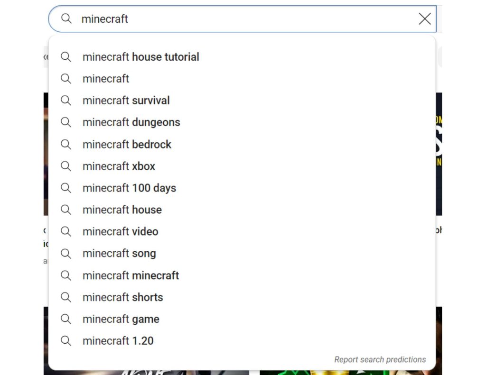Click the magnifier icon inside the search box
The width and height of the screenshot is (486, 375).
click(x=66, y=18)
